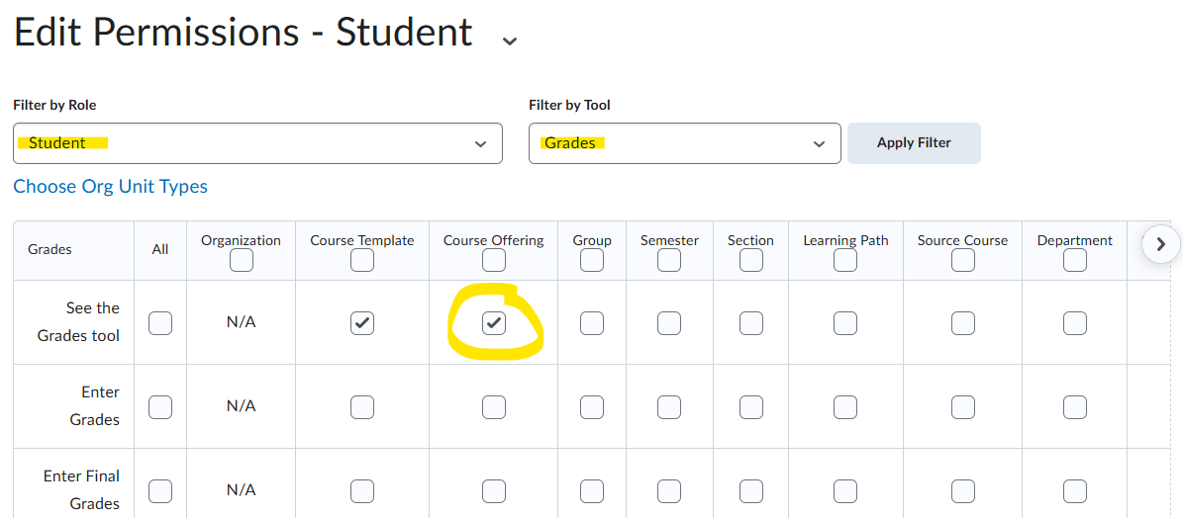This screenshot has width=1183, height=518.
Task: Check the Organization column header checkbox
Action: [x=241, y=260]
